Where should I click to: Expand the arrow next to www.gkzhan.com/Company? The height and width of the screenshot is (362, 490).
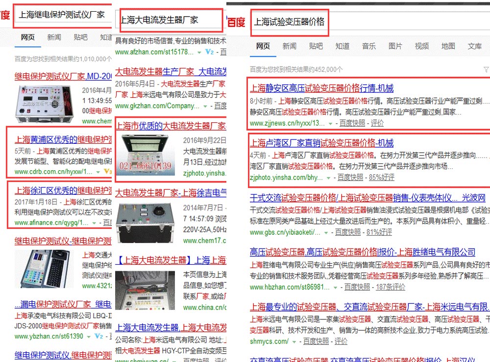[205, 107]
